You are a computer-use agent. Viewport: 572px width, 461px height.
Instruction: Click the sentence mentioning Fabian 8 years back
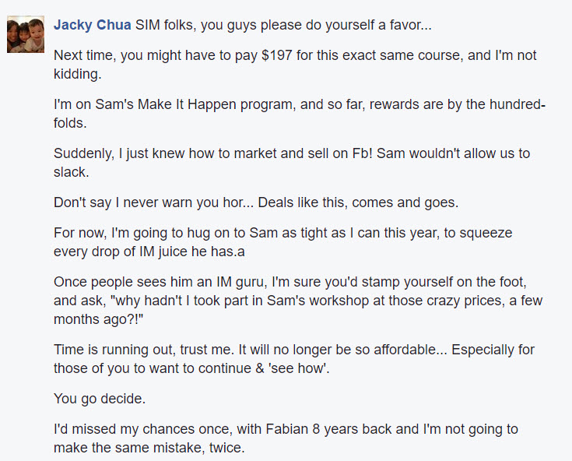tap(286, 438)
